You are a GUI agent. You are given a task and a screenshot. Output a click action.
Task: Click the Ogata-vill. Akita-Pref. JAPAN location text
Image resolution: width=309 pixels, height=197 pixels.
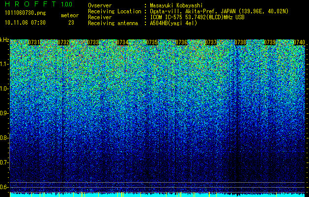click(x=219, y=11)
